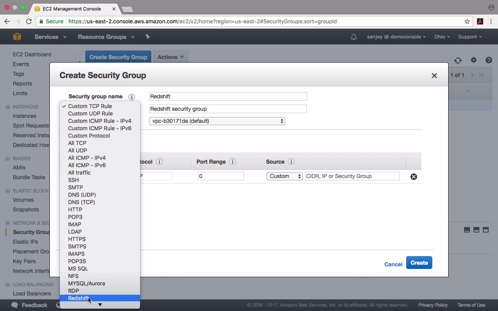498x311 pixels.
Task: Go to Load Balancers in the sidebar
Action: point(32,294)
